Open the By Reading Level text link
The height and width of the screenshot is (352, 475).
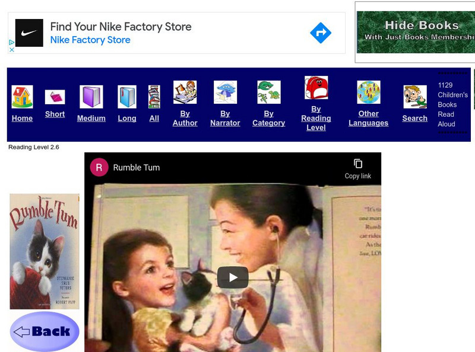[316, 119]
